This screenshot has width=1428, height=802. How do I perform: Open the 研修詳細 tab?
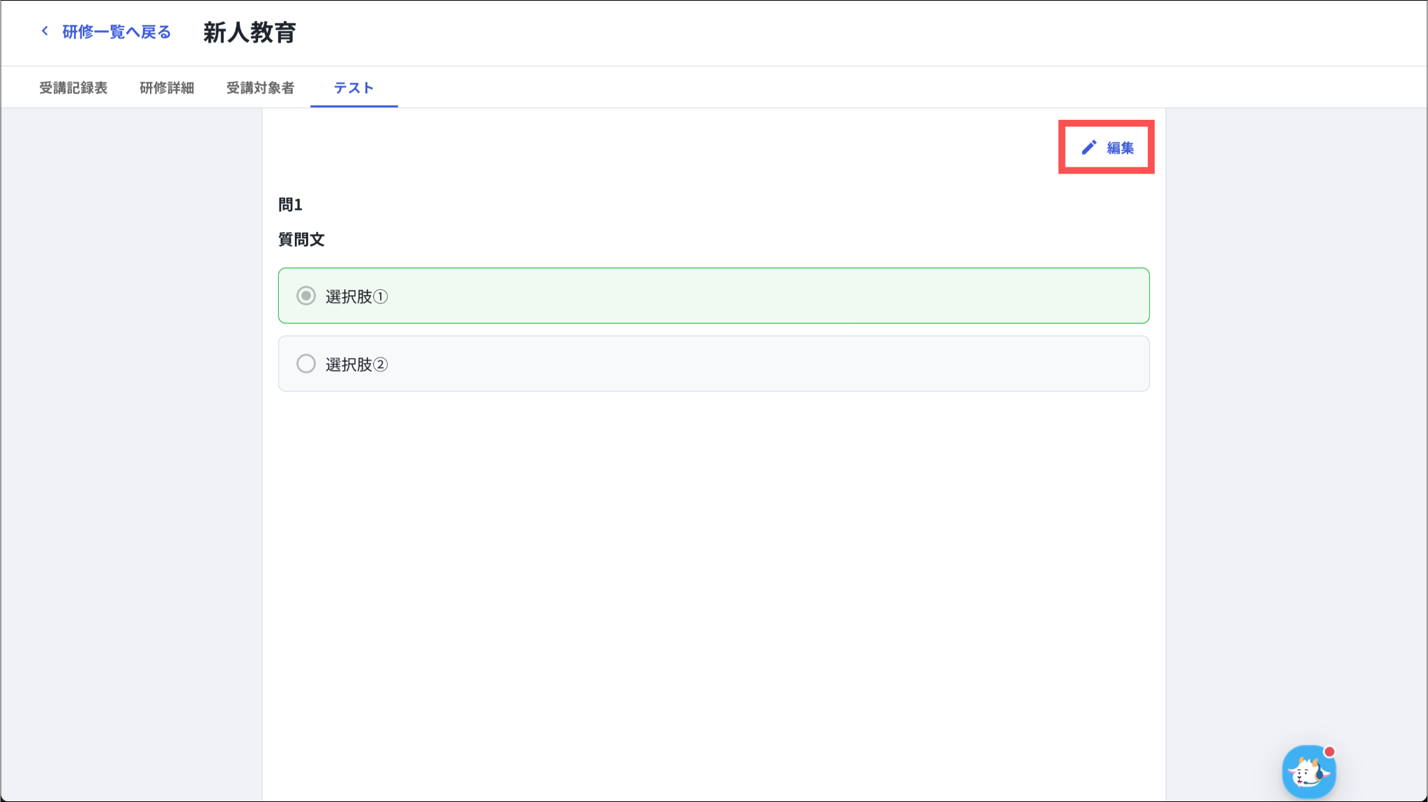coord(167,88)
